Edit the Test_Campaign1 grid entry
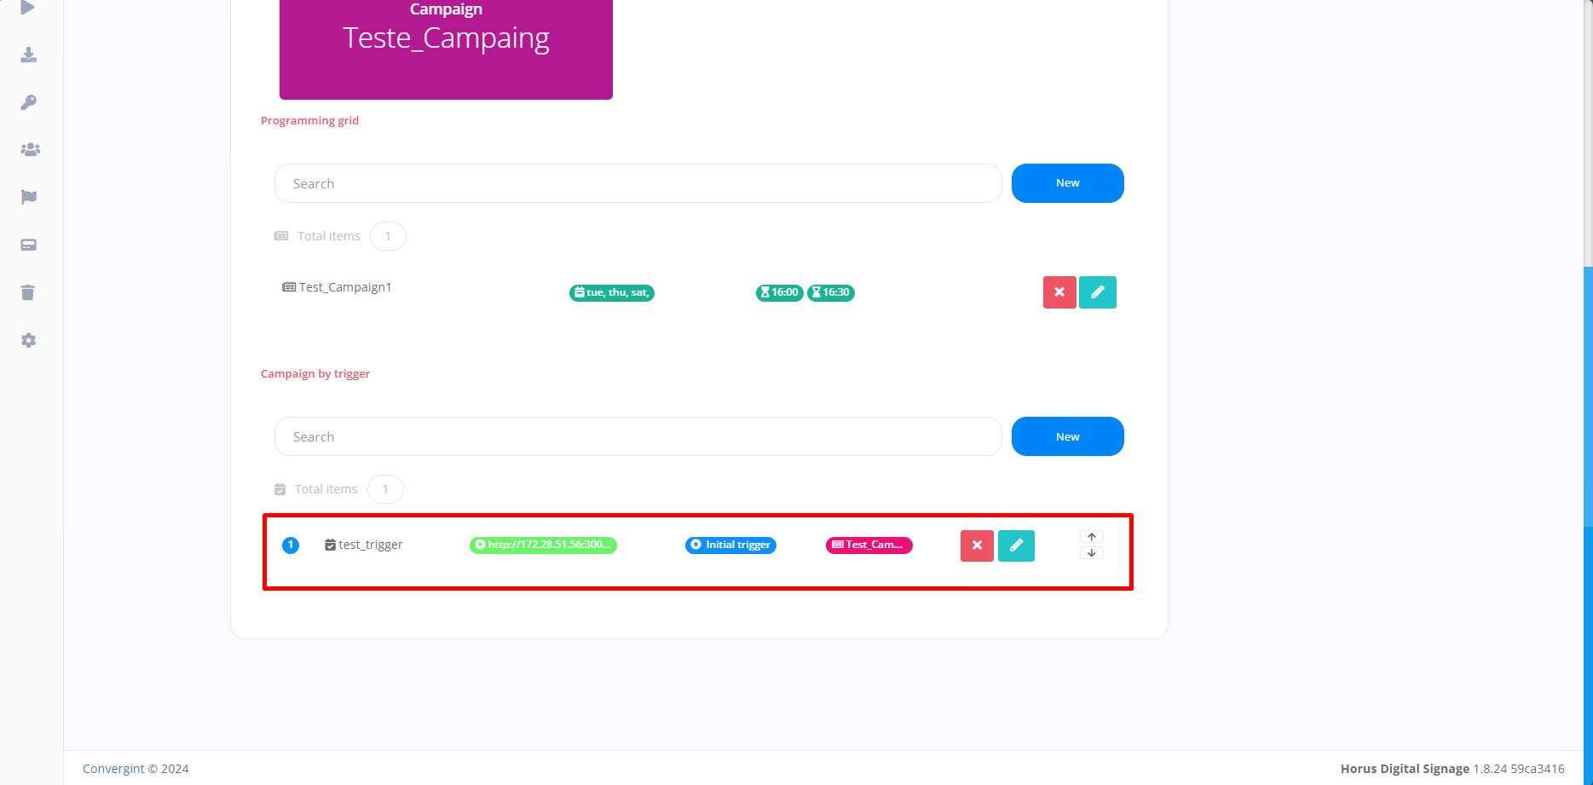Viewport: 1593px width, 785px height. pos(1098,292)
